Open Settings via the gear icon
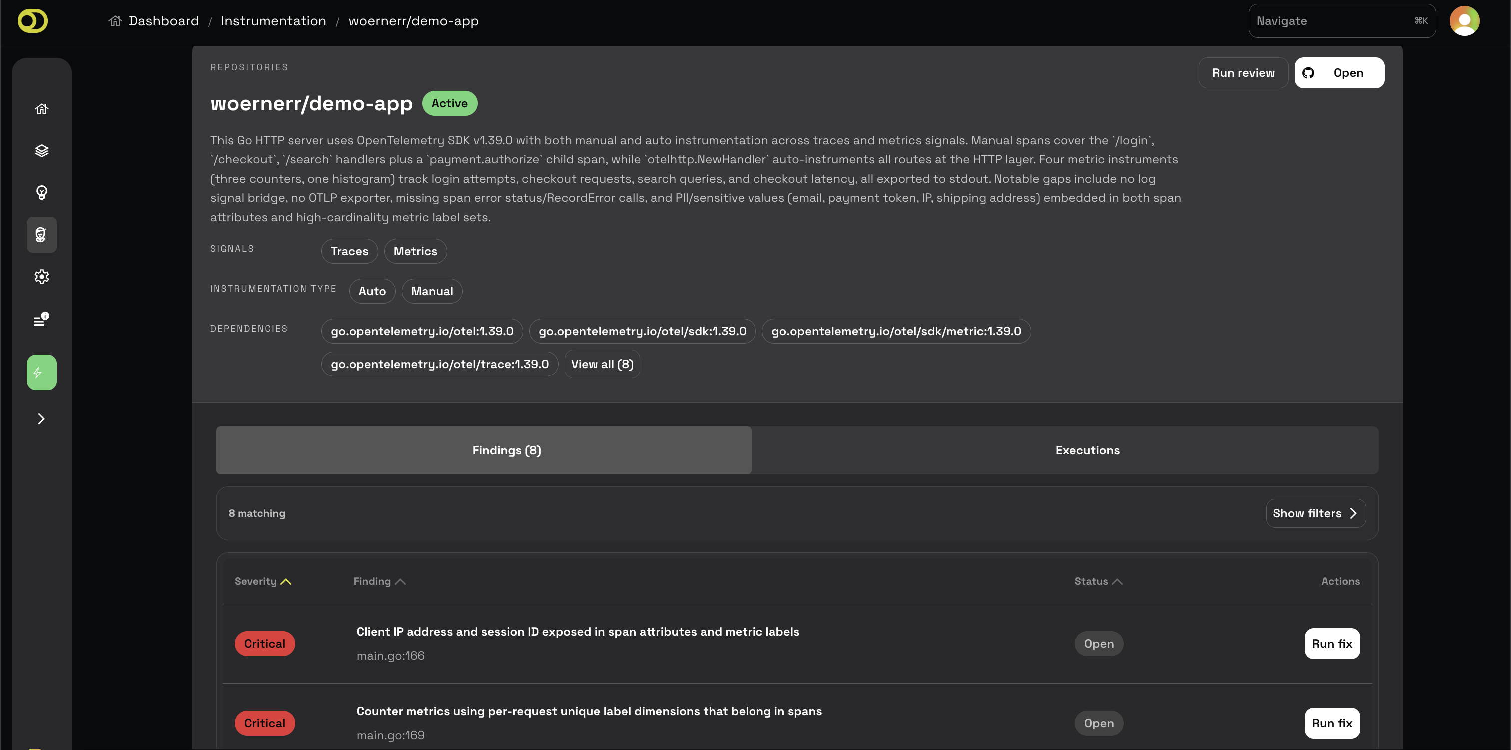The image size is (1511, 750). [x=41, y=277]
